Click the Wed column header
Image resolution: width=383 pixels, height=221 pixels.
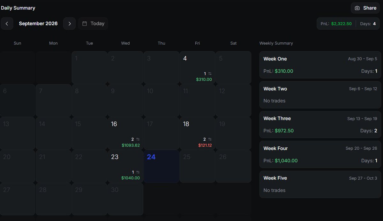click(125, 43)
